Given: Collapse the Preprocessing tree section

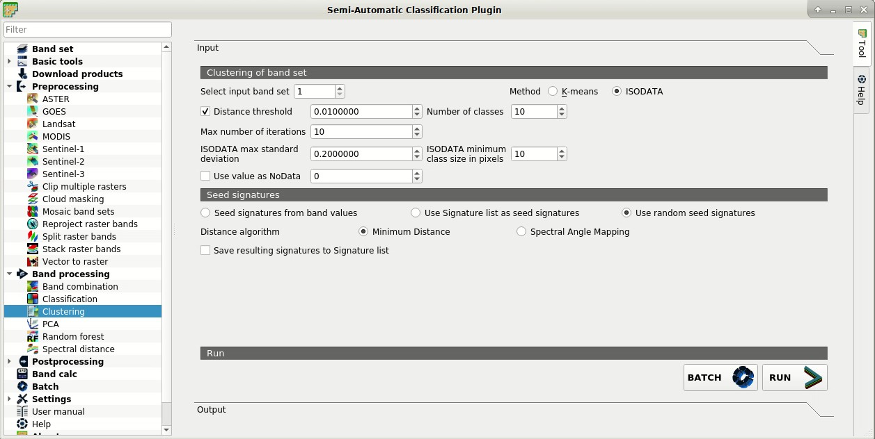Looking at the screenshot, I should (10, 86).
